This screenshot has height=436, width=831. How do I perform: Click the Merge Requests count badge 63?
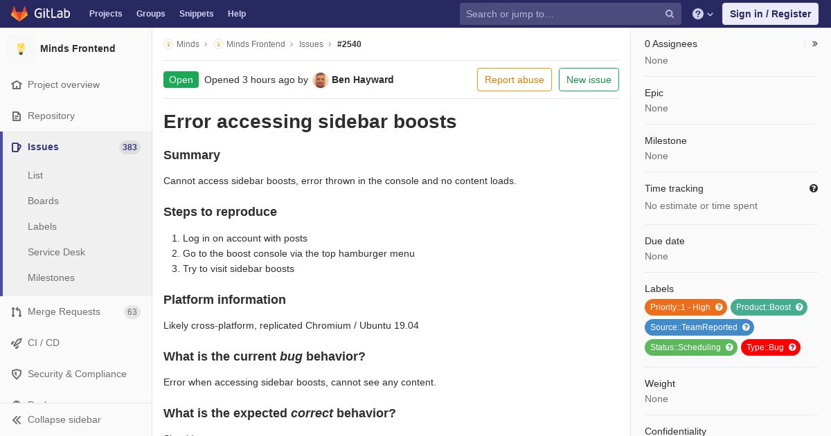click(132, 312)
